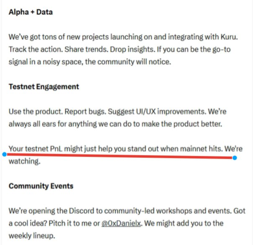Image resolution: width=264 pixels, height=245 pixels.
Task: Click the word "Kuru" in first paragraph
Action: click(x=229, y=37)
